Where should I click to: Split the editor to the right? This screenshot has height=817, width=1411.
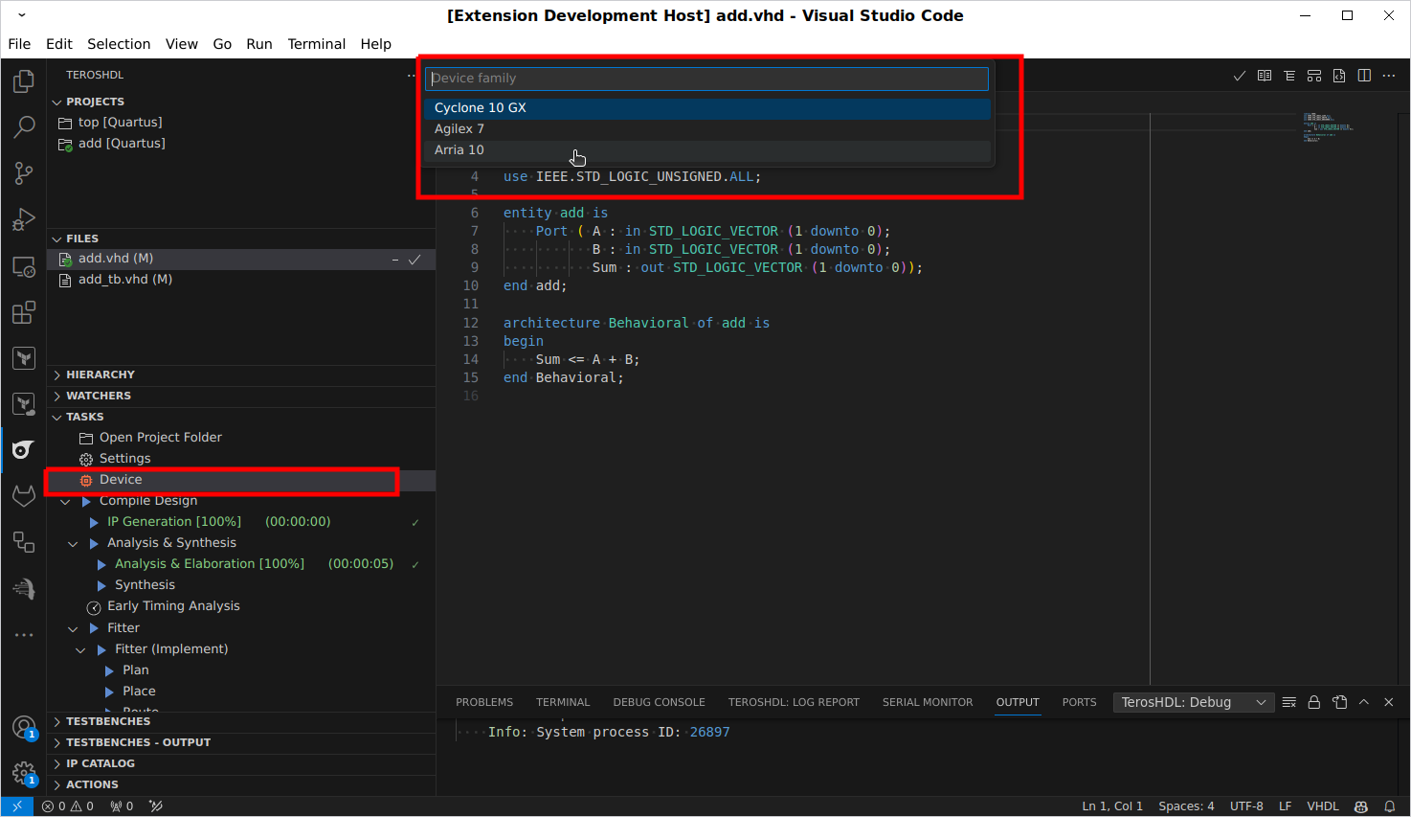[1364, 76]
